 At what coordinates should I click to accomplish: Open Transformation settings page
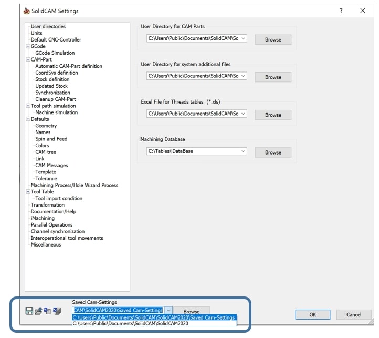tap(48, 205)
